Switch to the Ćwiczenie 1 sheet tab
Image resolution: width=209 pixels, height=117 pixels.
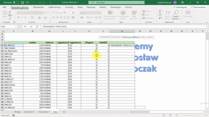(x=29, y=112)
